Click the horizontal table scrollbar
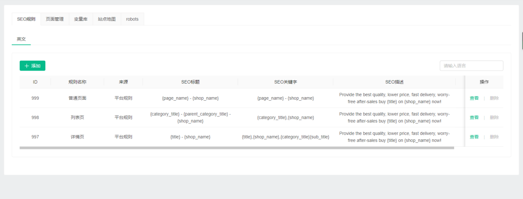The width and height of the screenshot is (523, 199). click(237, 148)
